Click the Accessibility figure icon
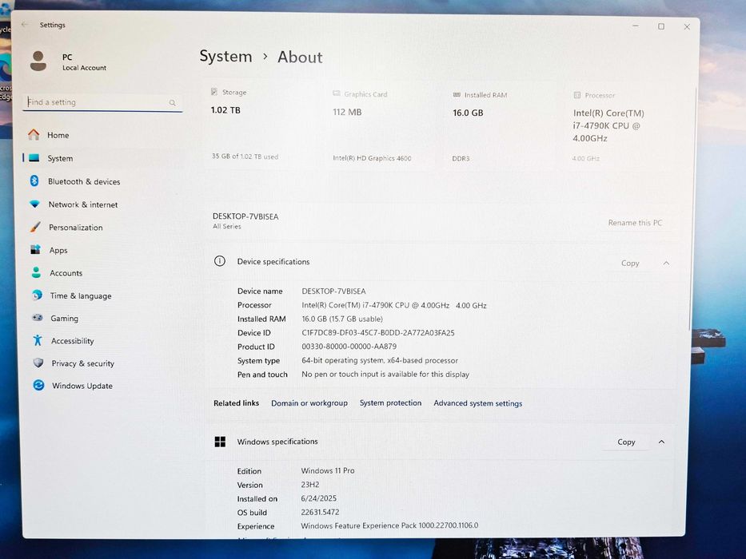This screenshot has width=746, height=559. click(38, 340)
